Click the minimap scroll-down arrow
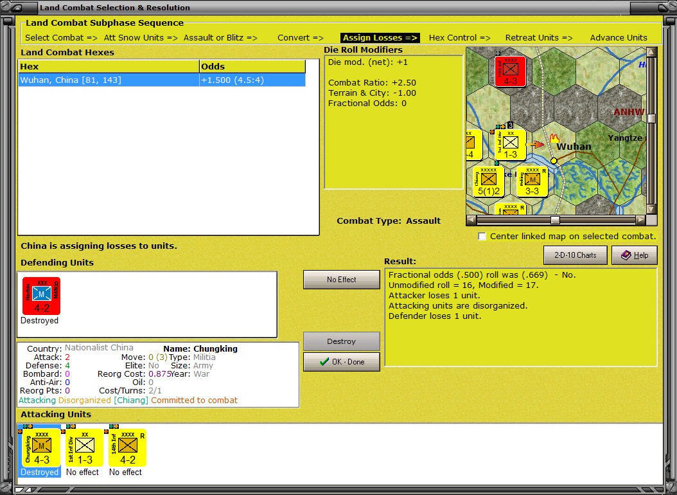677x495 pixels. [651, 209]
